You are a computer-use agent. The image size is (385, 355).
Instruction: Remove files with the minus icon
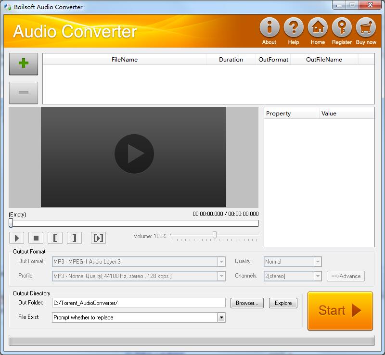23,92
